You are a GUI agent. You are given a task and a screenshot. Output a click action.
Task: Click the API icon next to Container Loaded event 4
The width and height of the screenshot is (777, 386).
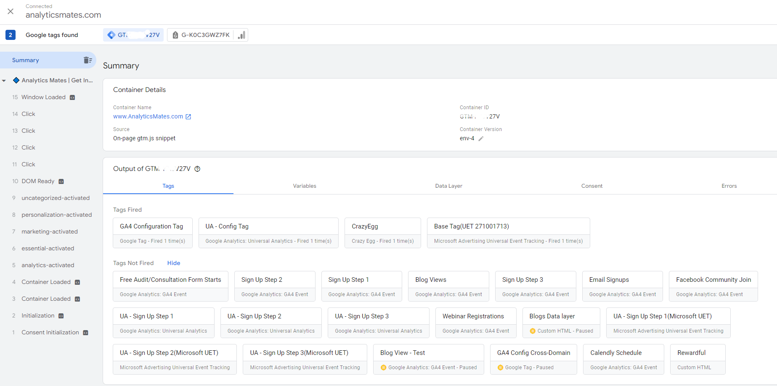77,282
